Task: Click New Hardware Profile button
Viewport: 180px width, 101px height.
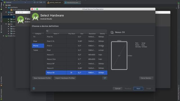Action: (x=42, y=78)
